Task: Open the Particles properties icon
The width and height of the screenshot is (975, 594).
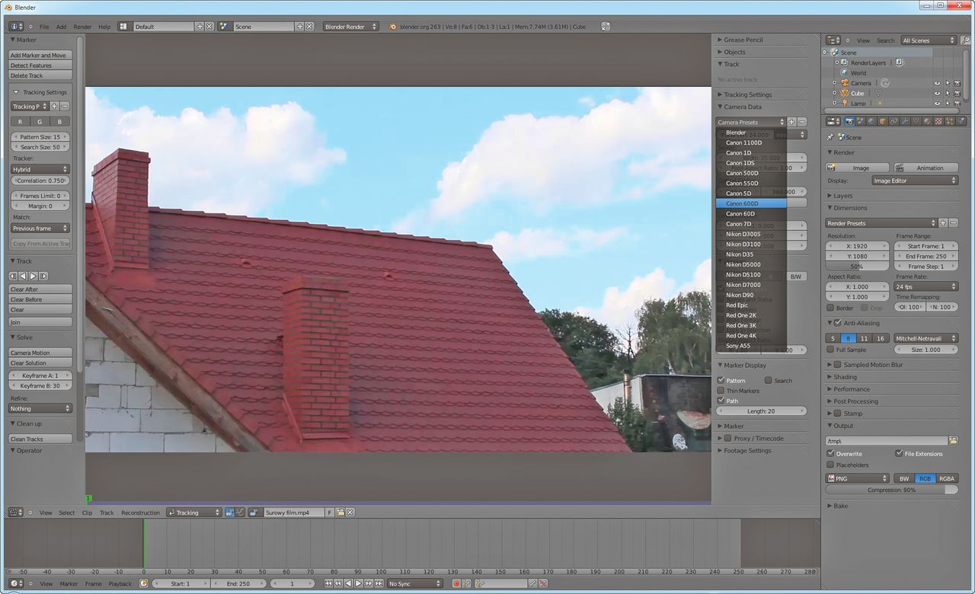Action: pos(950,121)
